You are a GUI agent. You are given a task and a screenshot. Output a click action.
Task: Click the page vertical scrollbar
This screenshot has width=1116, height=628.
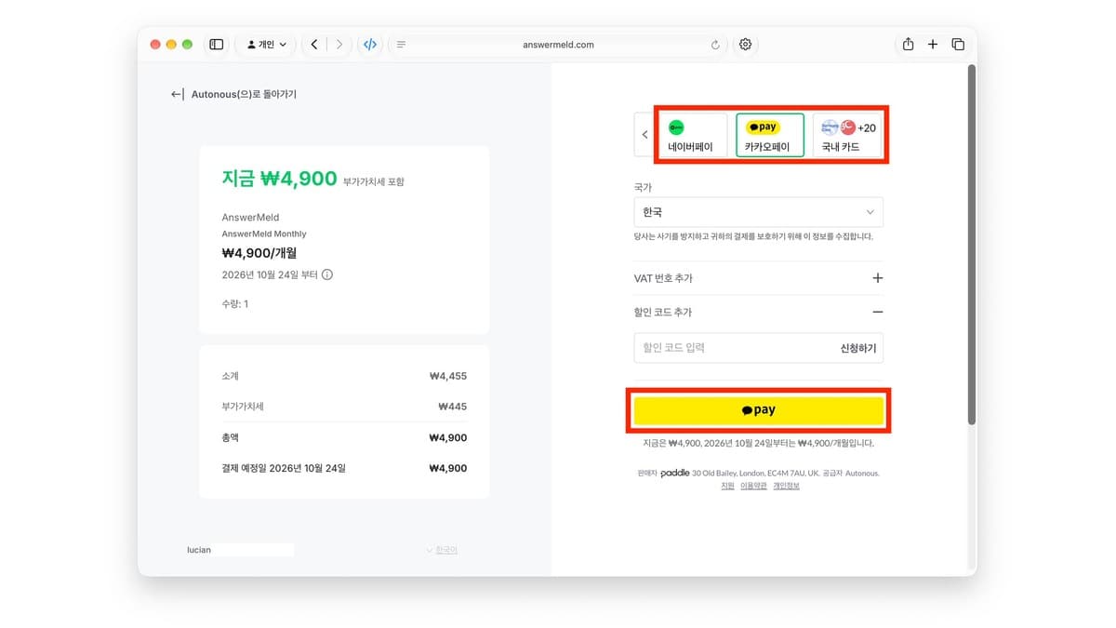(972, 244)
